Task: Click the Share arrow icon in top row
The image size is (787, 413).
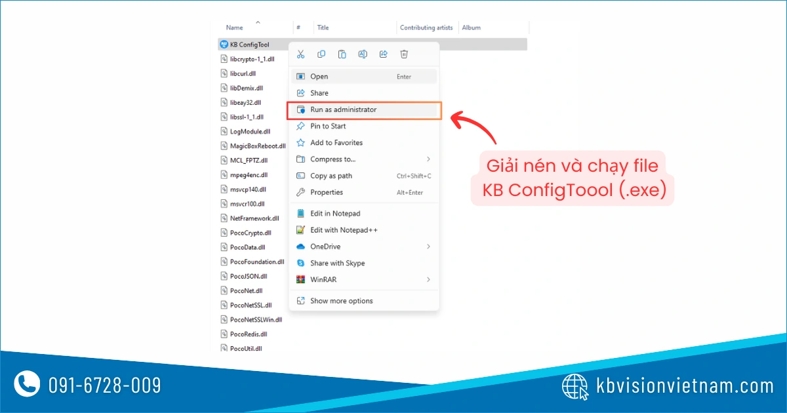Action: tap(384, 54)
